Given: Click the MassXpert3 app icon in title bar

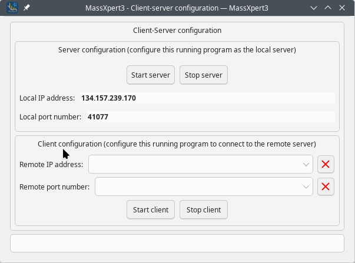Looking at the screenshot, I should [x=11, y=8].
